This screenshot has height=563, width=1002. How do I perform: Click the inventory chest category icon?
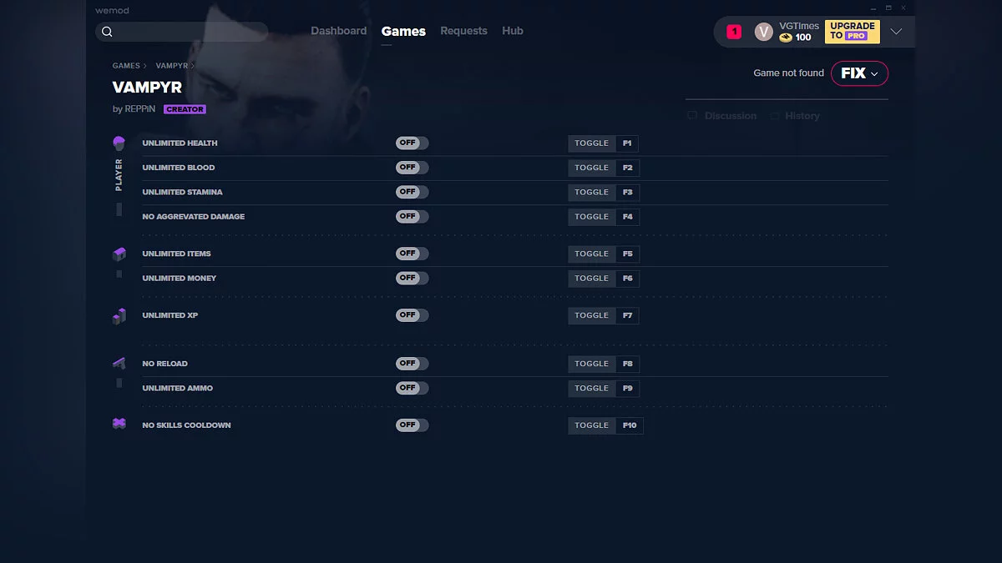click(119, 254)
